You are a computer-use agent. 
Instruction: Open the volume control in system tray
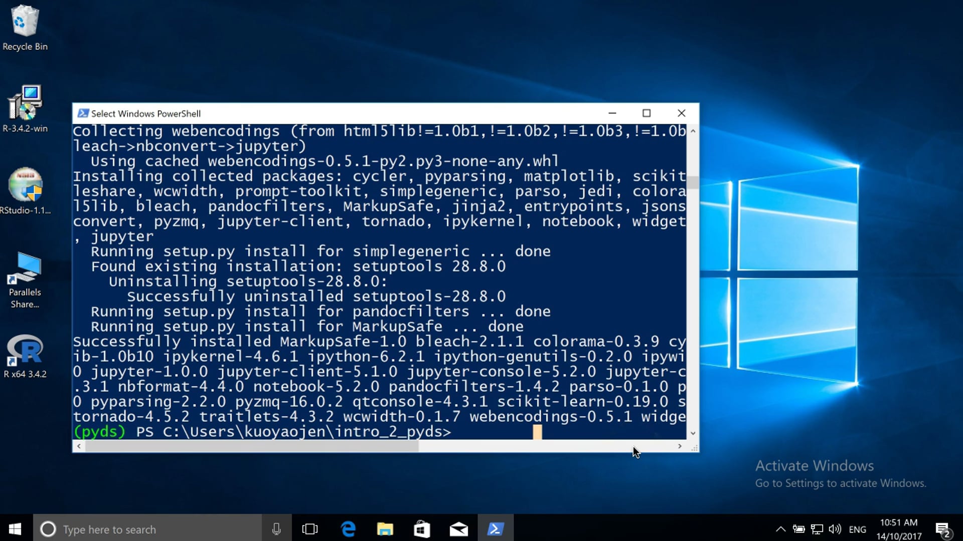click(x=835, y=529)
